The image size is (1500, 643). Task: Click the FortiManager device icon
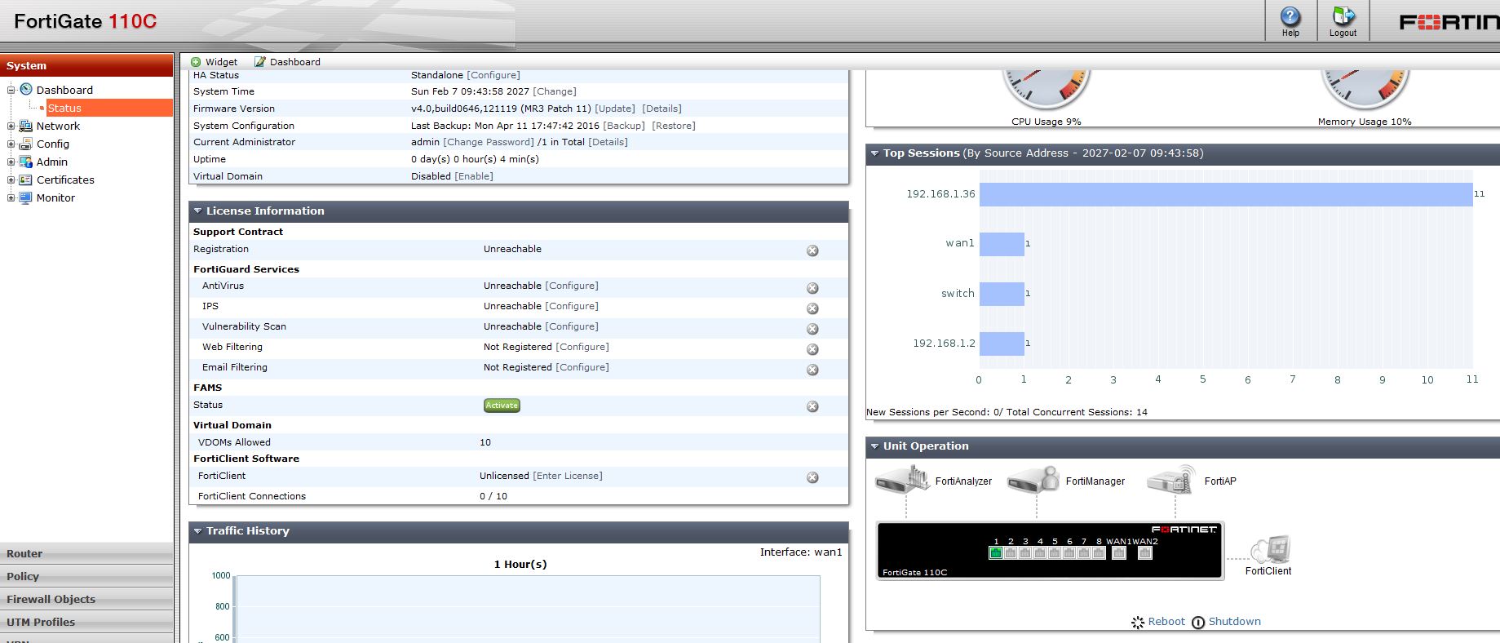tap(1033, 479)
